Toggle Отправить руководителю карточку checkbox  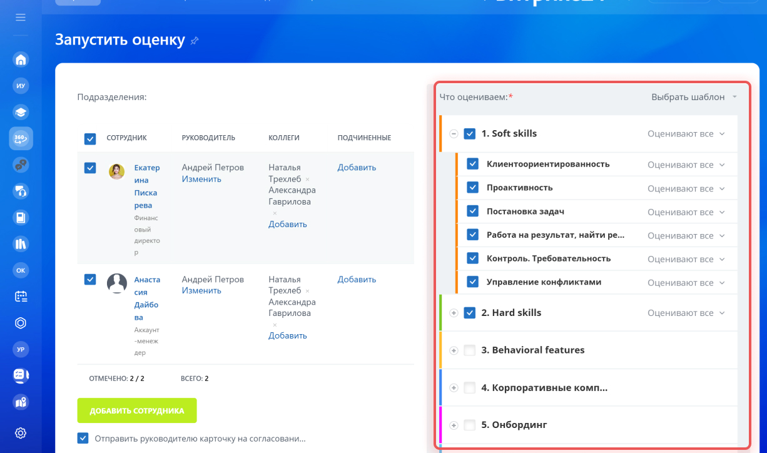pos(83,438)
